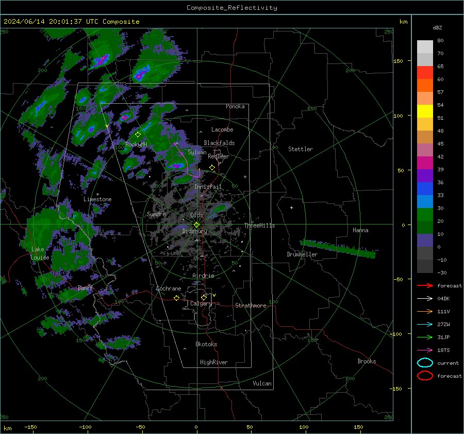
Task: Click the Composite_Reflectivity title
Action: click(231, 8)
